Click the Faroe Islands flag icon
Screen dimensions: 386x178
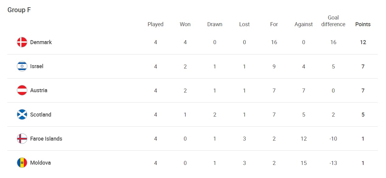point(22,138)
